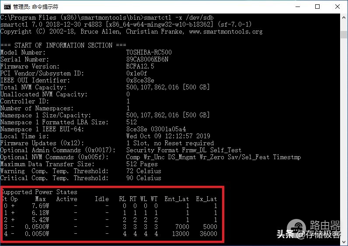Click the 'Comp Wr_Unc DS_Mngmt' commands line
The height and width of the screenshot is (246, 348).
click(213, 157)
